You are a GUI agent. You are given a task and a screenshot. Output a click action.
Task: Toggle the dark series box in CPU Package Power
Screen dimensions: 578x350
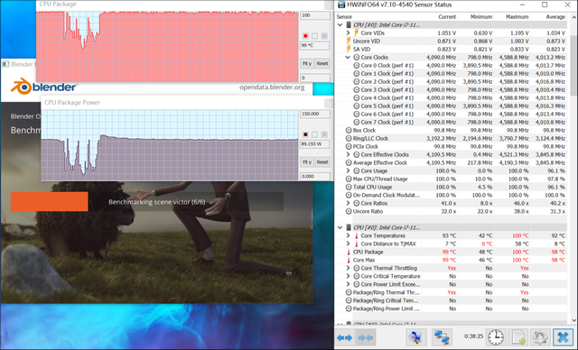(x=305, y=134)
